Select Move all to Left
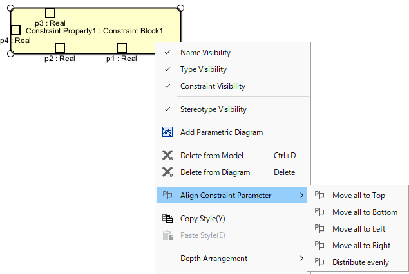 [x=357, y=228]
